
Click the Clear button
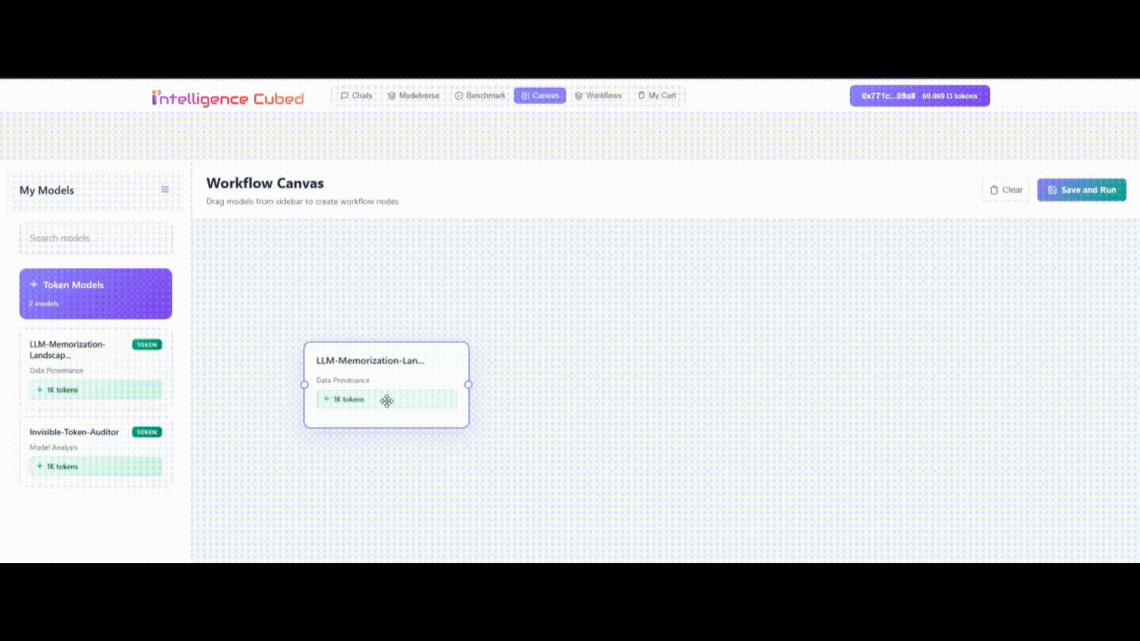1006,190
